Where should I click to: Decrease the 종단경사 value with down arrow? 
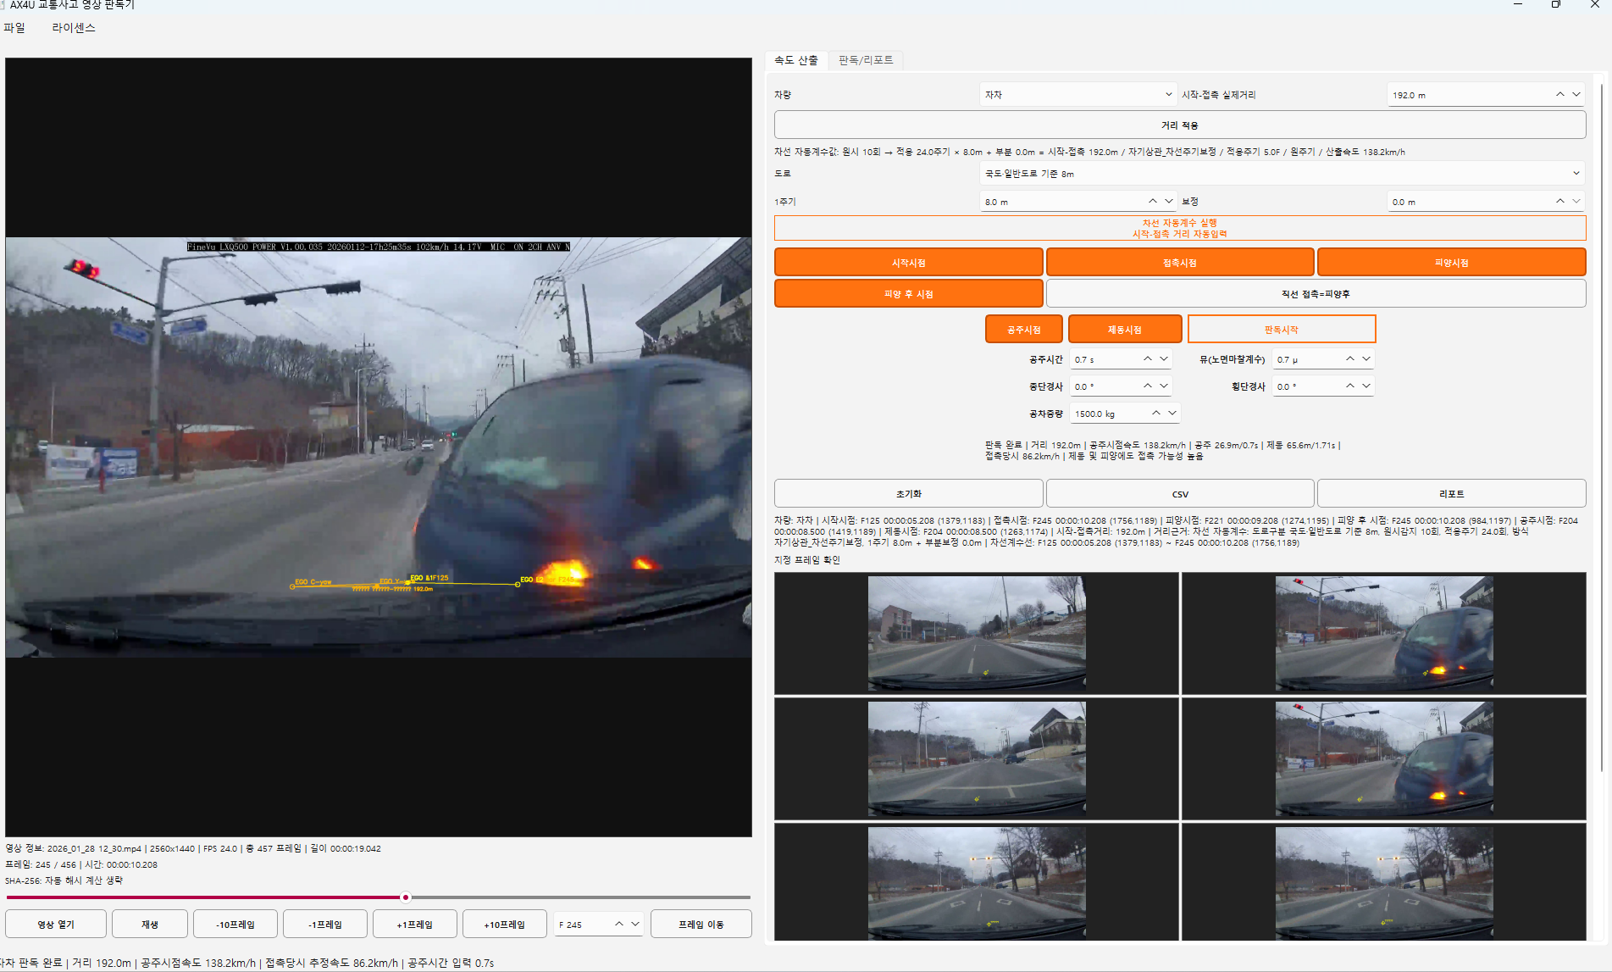point(1164,386)
